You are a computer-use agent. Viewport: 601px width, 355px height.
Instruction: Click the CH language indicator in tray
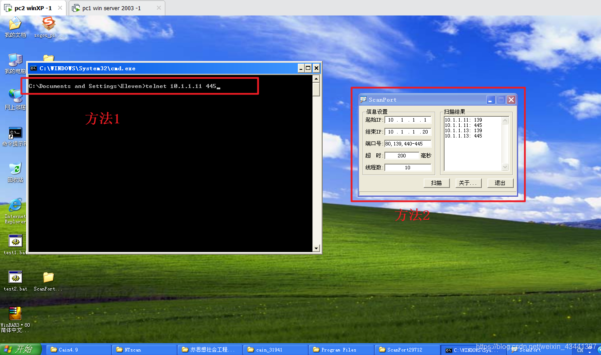(580, 350)
